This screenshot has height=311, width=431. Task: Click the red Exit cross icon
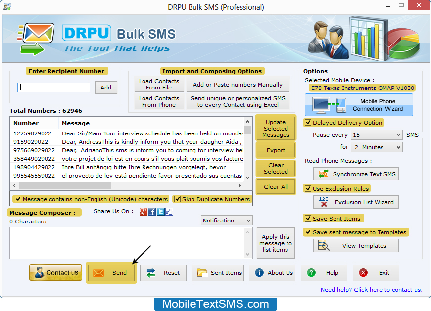tap(363, 273)
